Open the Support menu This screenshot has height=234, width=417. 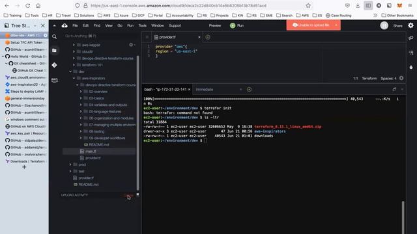(175, 25)
